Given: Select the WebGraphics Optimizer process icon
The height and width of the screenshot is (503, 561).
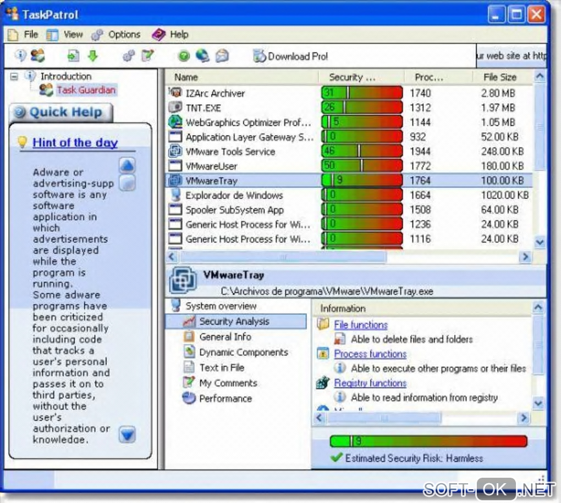Looking at the screenshot, I should (175, 122).
